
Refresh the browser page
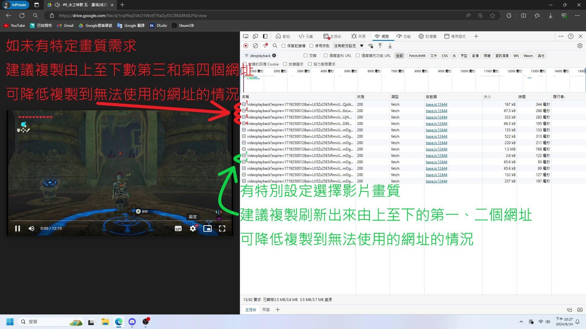click(22, 16)
